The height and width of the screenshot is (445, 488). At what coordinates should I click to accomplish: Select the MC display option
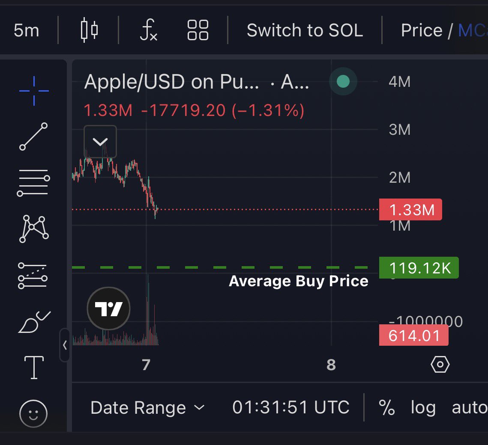pyautogui.click(x=473, y=30)
